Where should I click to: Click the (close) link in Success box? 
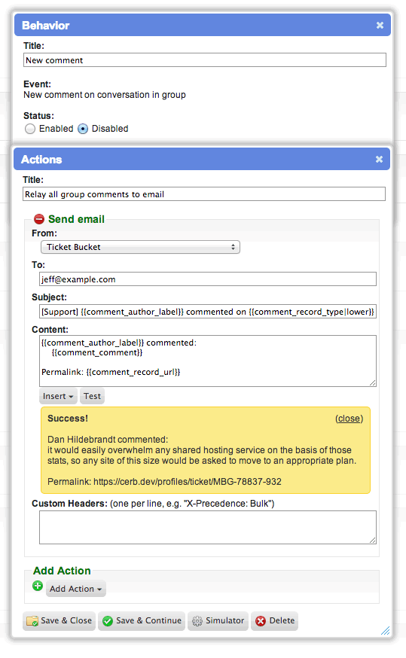(349, 419)
